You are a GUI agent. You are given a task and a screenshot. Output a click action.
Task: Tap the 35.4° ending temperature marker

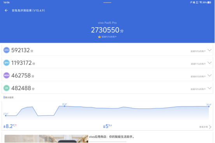(x=209, y=106)
